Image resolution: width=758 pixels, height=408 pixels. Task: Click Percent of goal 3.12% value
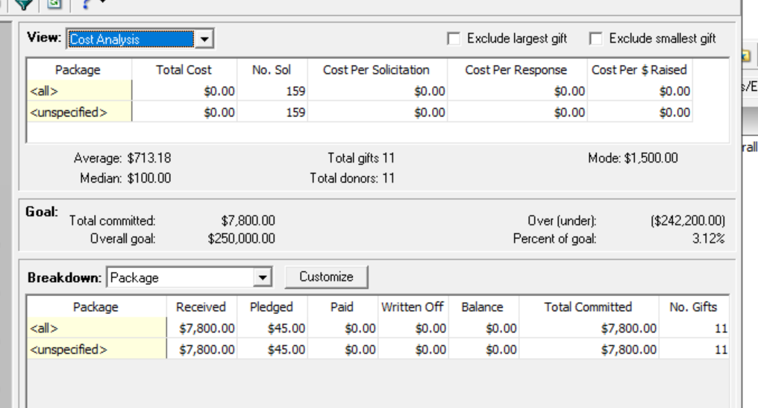click(x=708, y=239)
